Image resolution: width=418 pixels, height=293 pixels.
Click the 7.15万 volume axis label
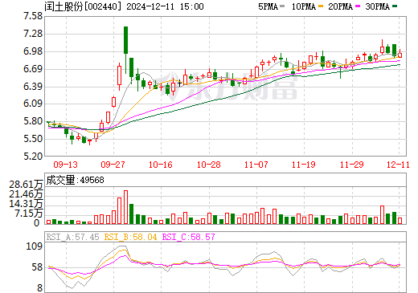29,214
